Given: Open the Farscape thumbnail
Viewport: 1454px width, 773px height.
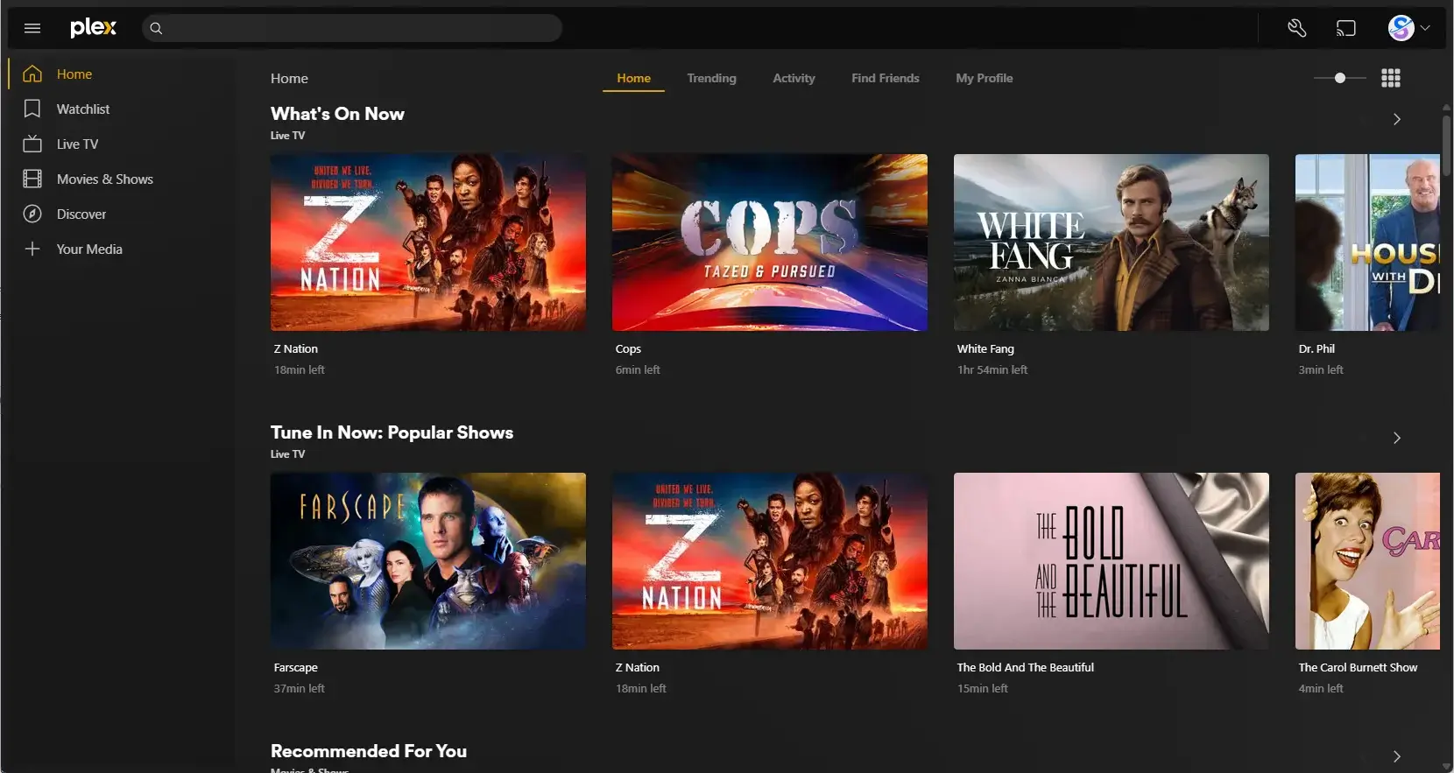Looking at the screenshot, I should pyautogui.click(x=428, y=561).
